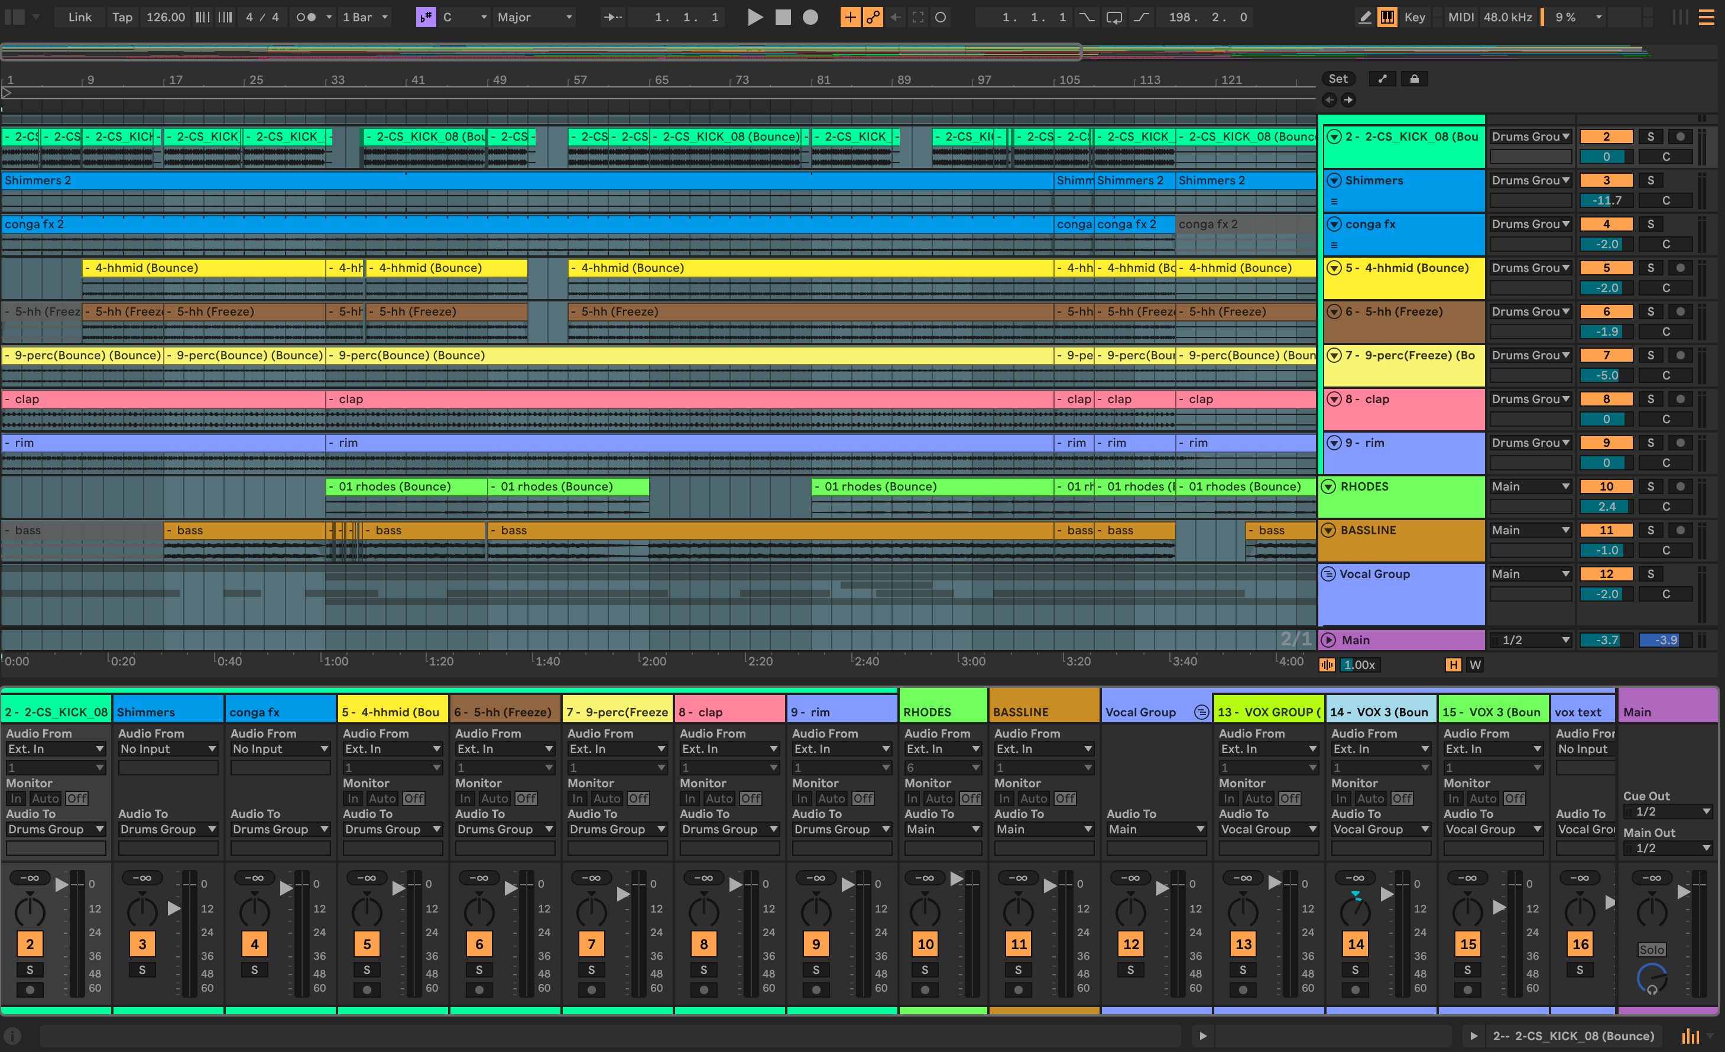Unfold the Vocal Group track

point(1327,574)
